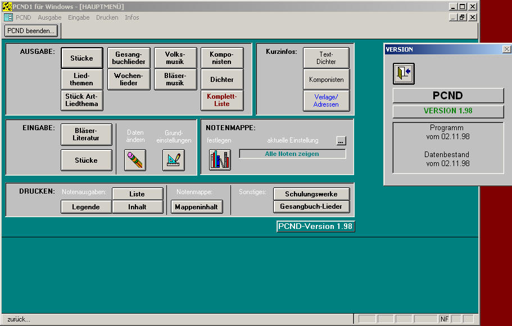Click the Stücke button under AUSGABE

[81, 58]
